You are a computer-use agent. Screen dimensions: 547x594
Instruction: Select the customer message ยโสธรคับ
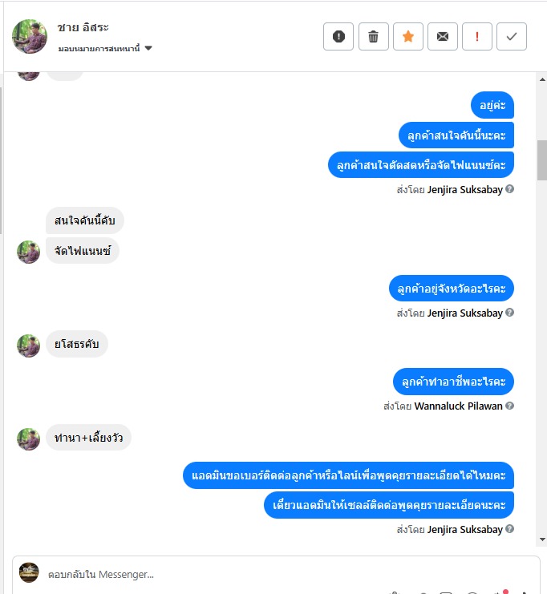click(x=76, y=344)
